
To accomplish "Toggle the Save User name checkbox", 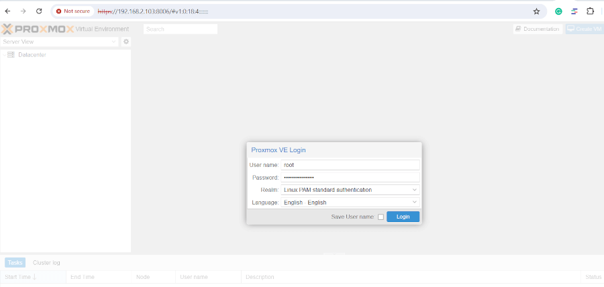I will [x=381, y=217].
